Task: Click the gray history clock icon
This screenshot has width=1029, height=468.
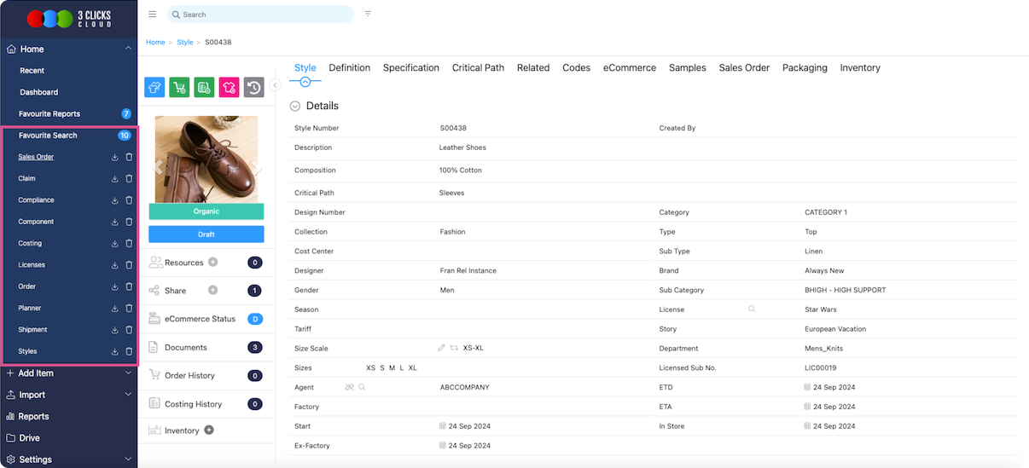Action: coord(253,87)
